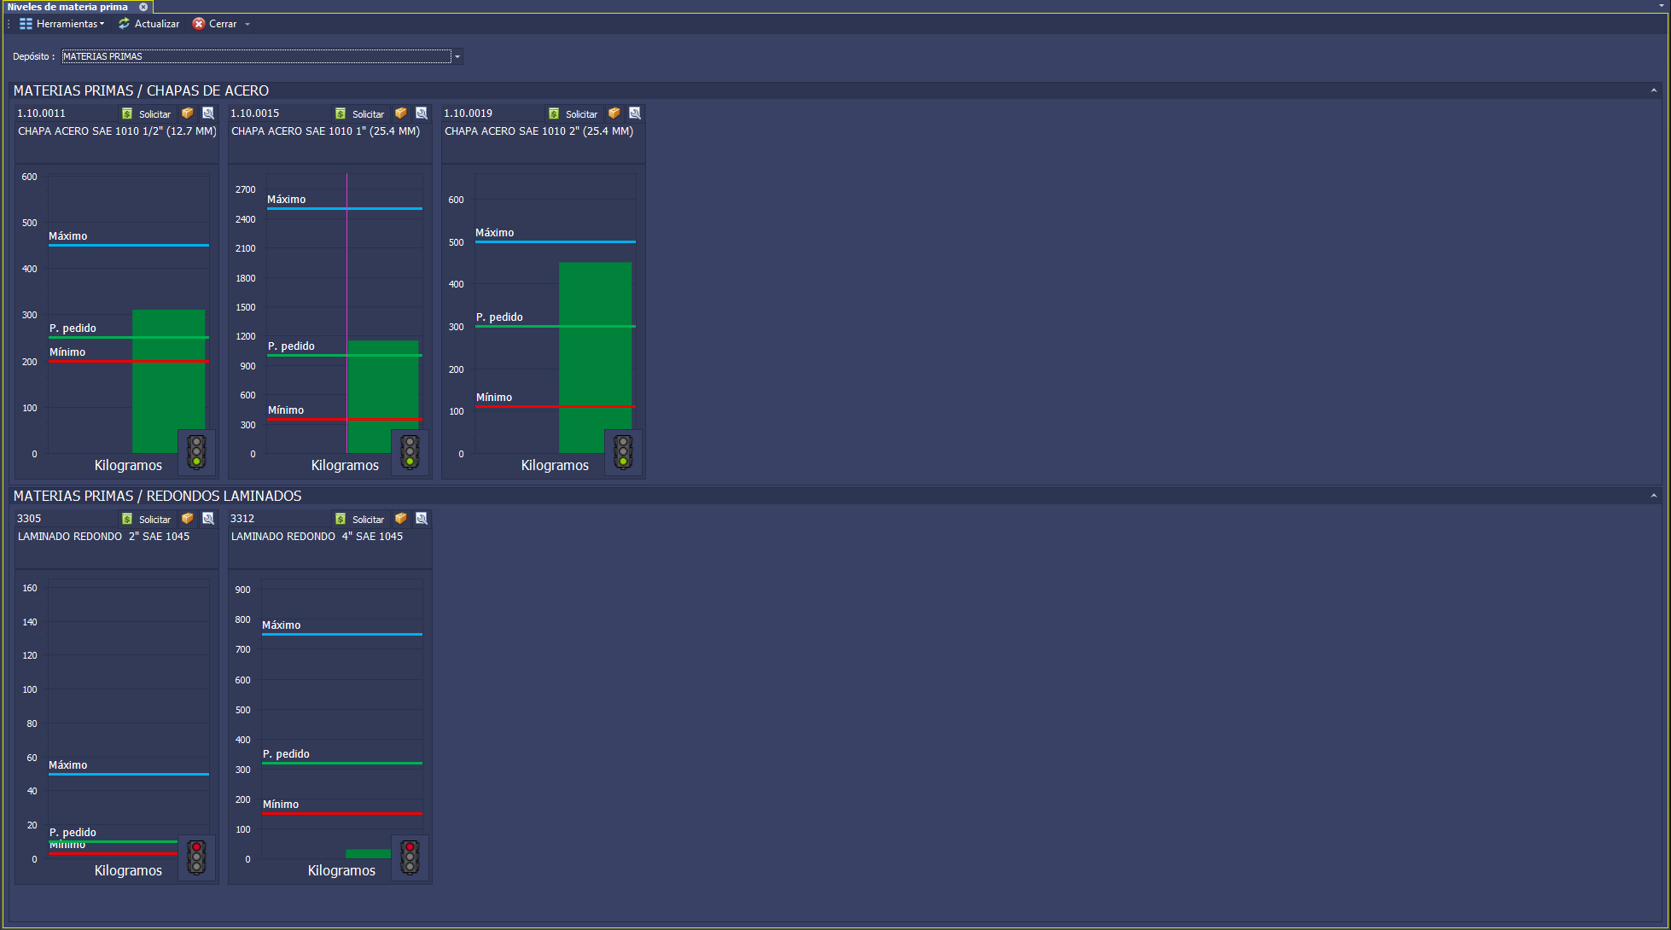Click the red traffic light of item 3305

coord(196,857)
